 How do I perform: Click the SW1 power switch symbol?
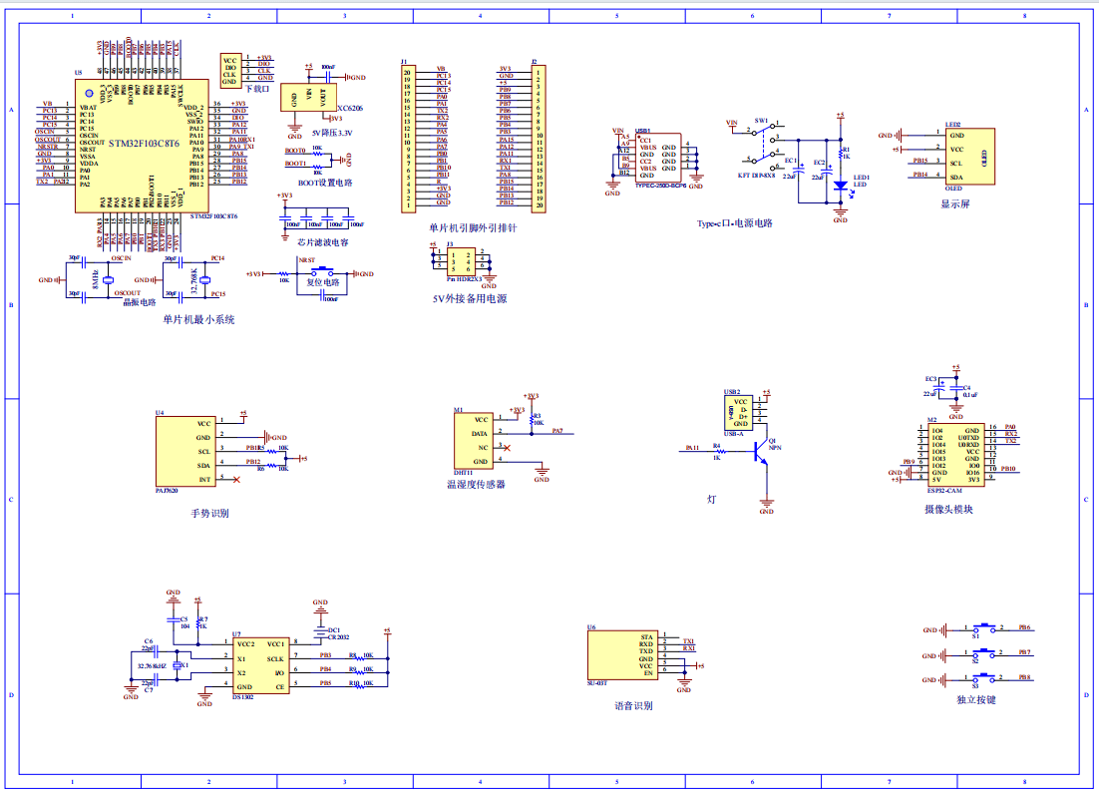(763, 146)
